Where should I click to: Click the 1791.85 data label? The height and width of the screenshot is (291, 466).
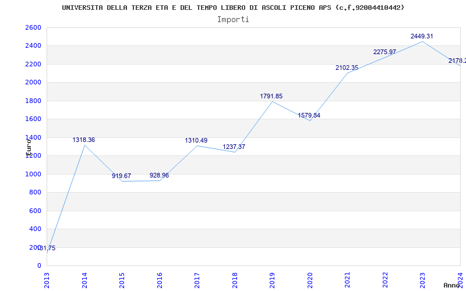[x=271, y=96]
